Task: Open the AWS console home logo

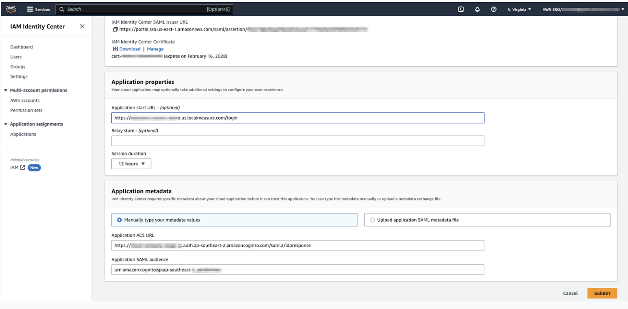Action: 11,9
